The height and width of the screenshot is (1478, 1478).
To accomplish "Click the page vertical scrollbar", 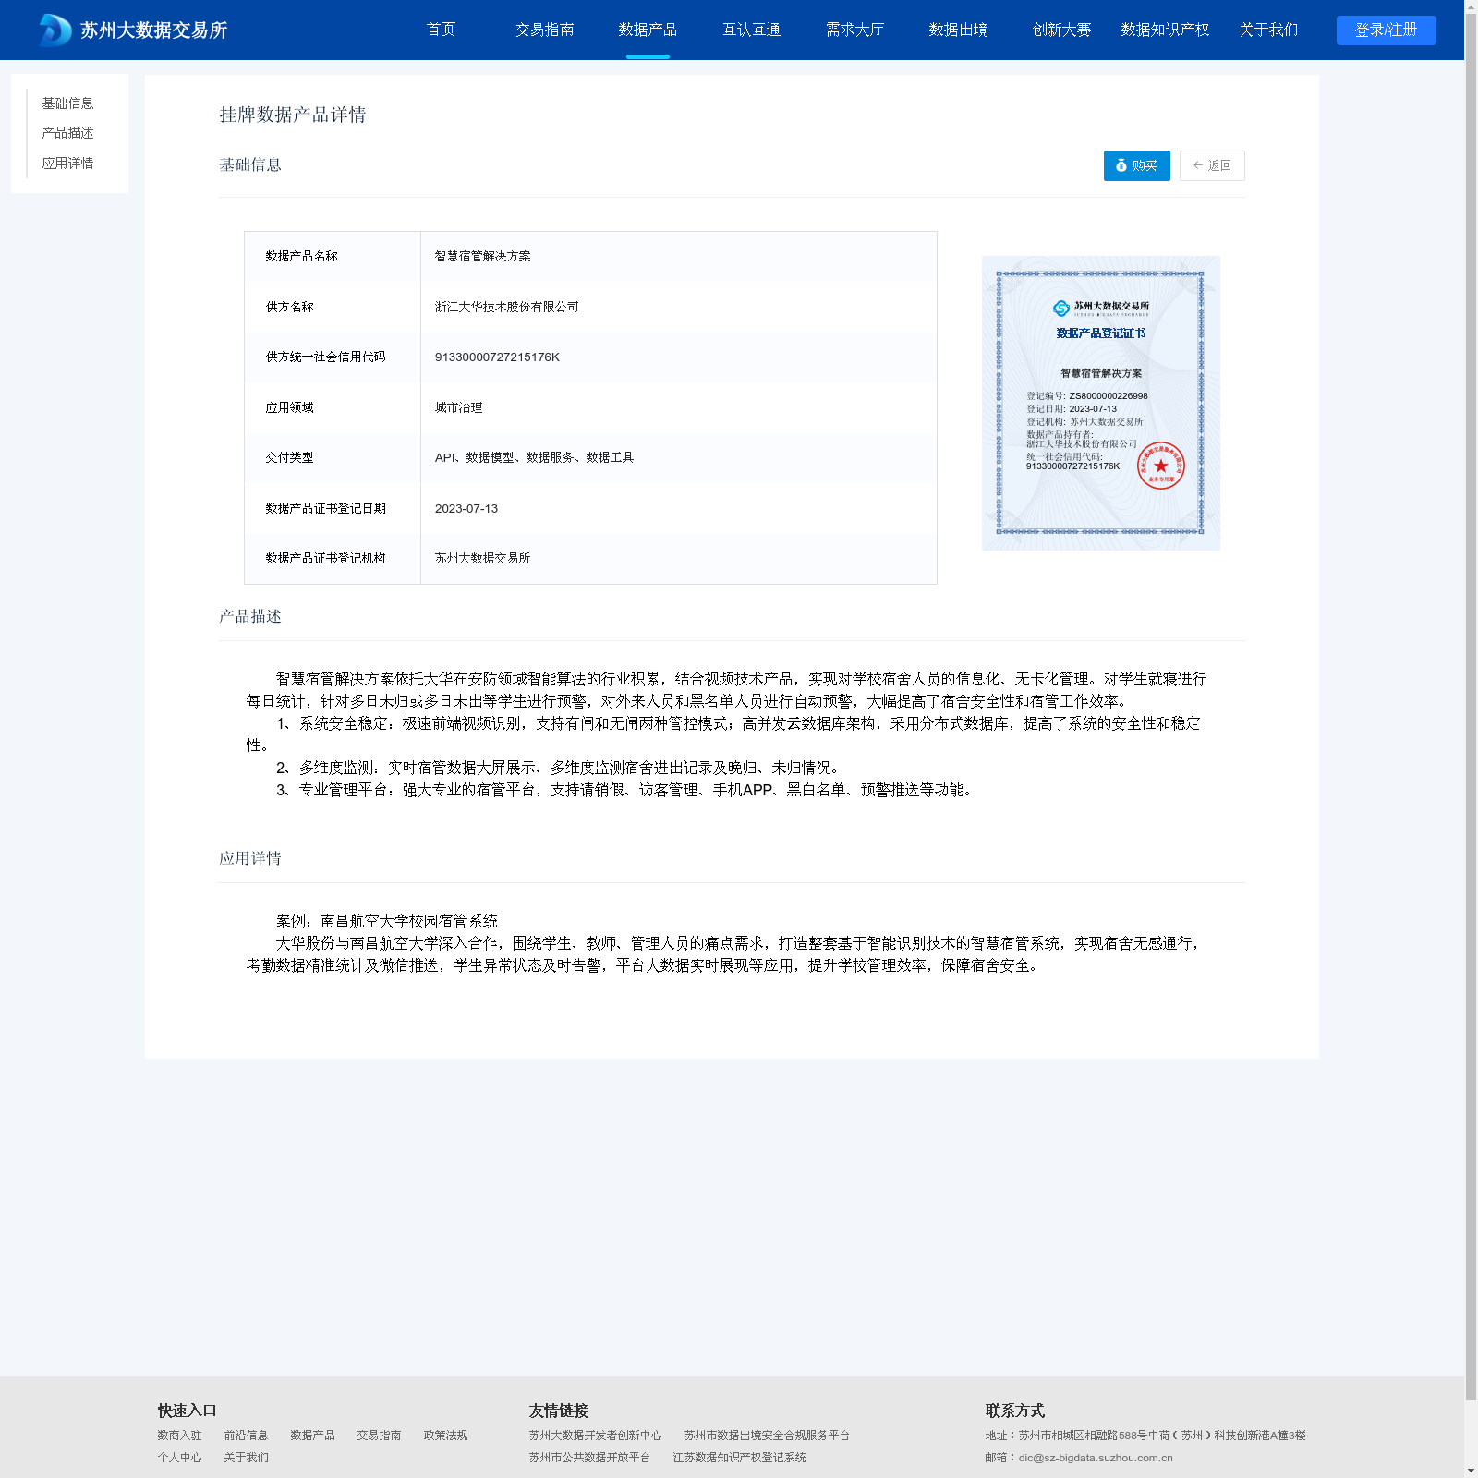I will click(x=1471, y=707).
